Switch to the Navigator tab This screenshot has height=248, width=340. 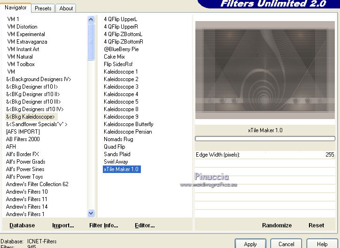point(15,8)
